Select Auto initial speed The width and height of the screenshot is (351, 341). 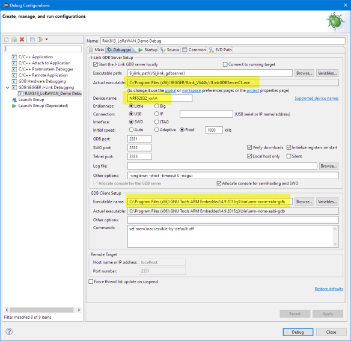(132, 130)
